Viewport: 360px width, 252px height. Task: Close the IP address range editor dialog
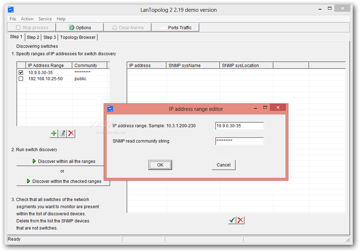coord(278,107)
